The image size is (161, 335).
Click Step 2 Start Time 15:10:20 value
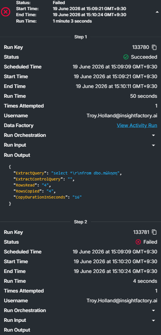pos(115,262)
